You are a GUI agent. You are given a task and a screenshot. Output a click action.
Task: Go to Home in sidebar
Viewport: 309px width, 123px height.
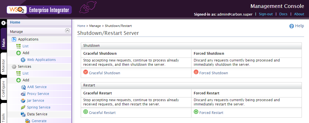click(x=15, y=22)
